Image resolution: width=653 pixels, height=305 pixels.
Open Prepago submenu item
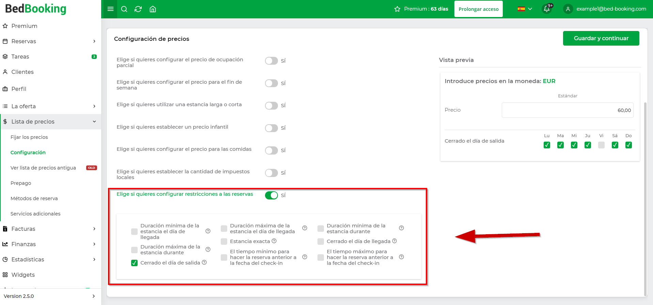coord(21,183)
